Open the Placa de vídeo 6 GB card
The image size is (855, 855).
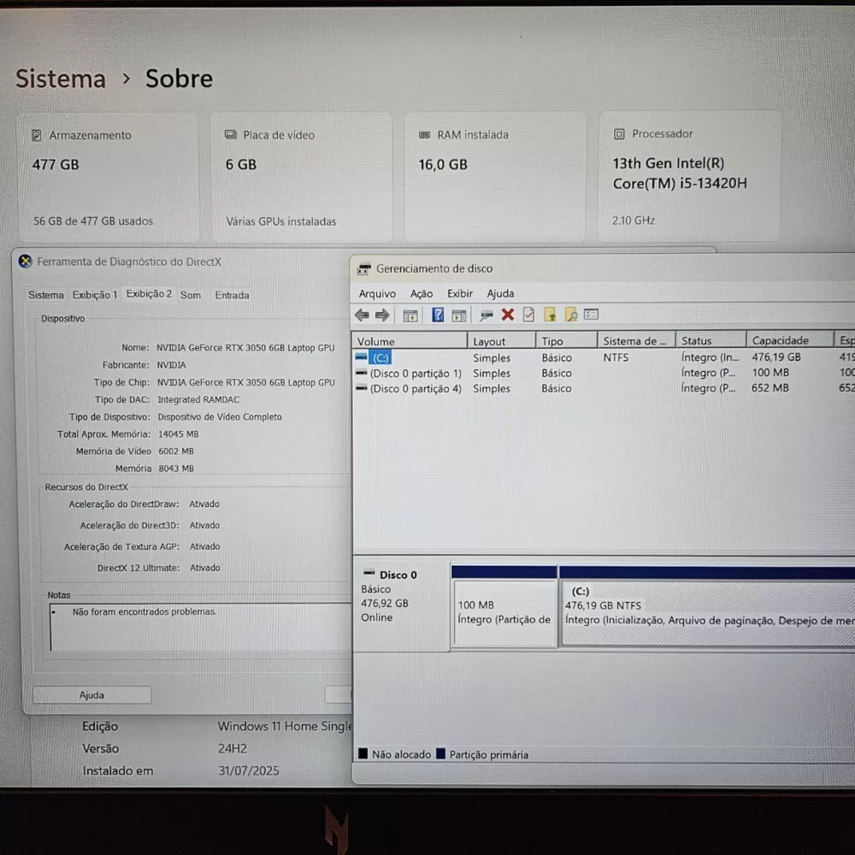[302, 178]
